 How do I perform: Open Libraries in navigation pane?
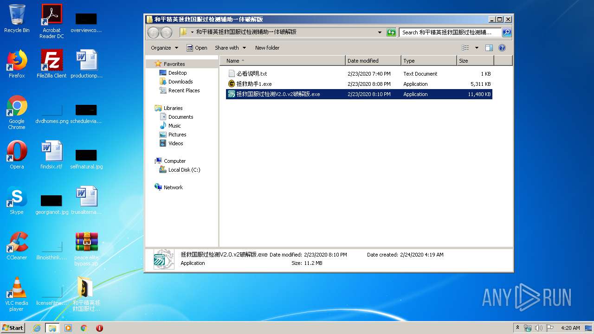173,108
